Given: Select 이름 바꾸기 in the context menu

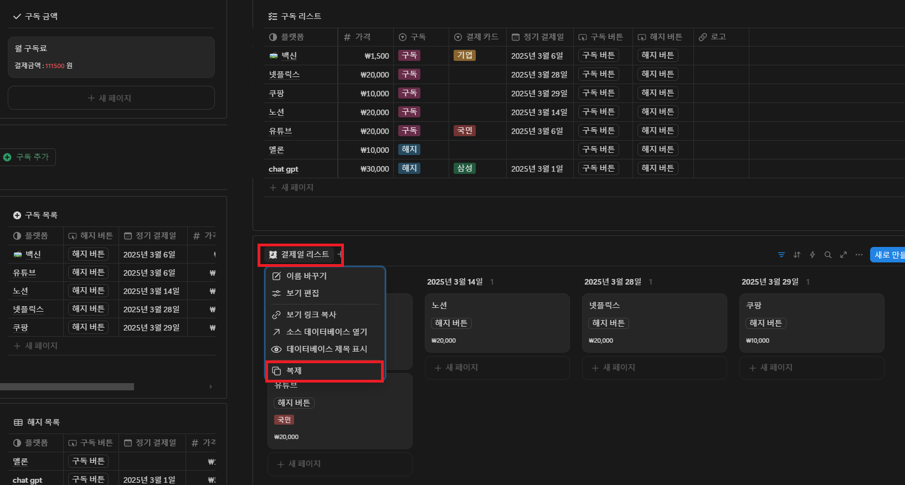Looking at the screenshot, I should click(325, 276).
